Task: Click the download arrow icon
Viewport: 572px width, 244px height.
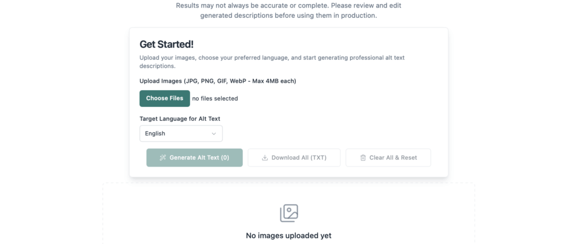Action: pos(265,158)
